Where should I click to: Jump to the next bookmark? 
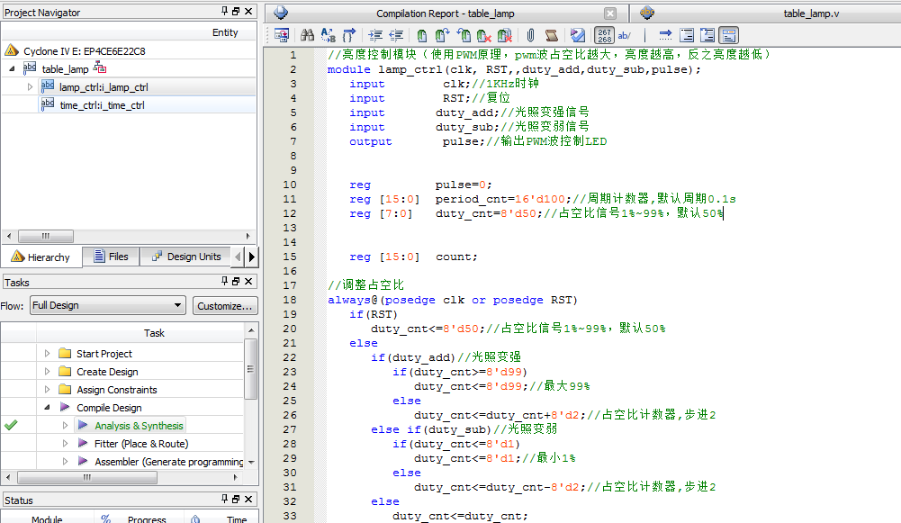(442, 36)
